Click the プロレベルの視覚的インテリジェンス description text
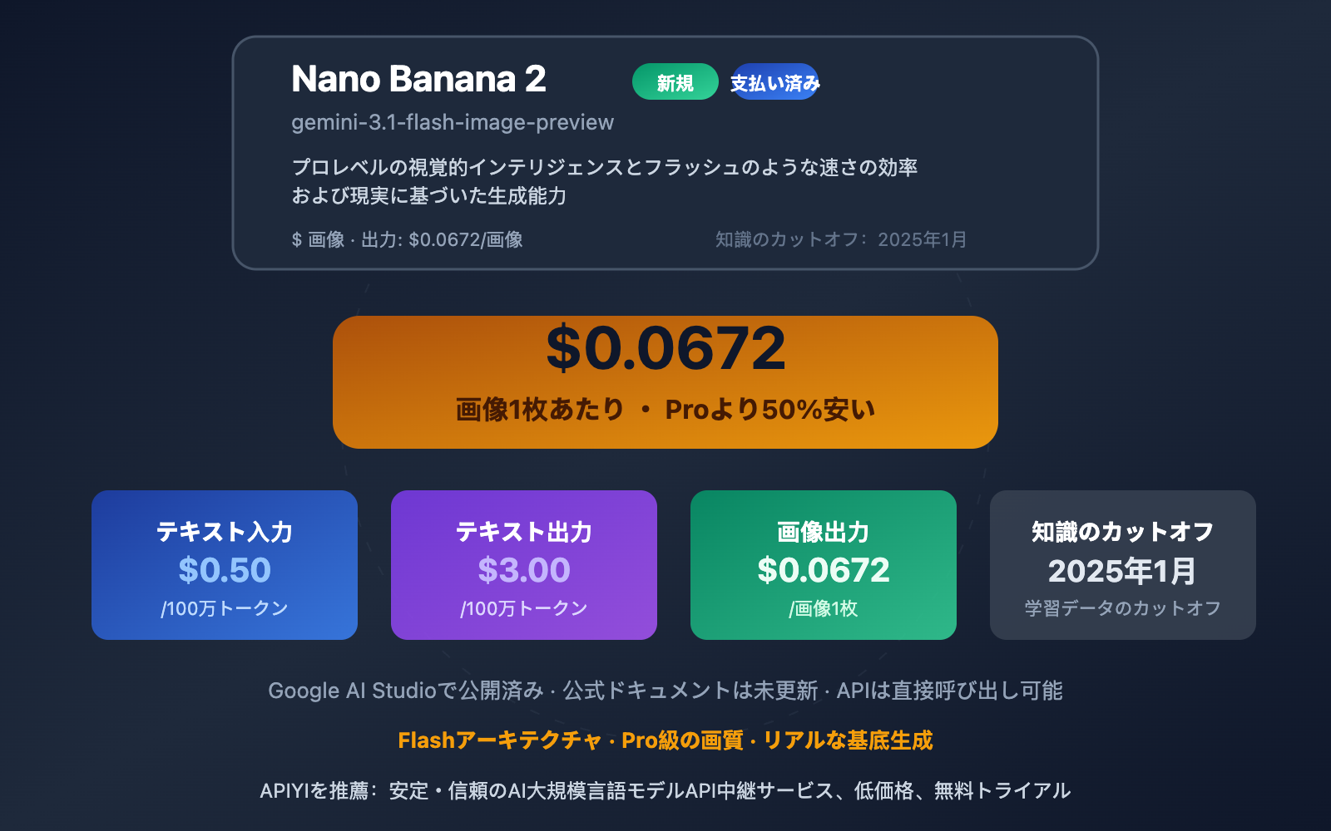Screen dimensions: 1331x831 click(x=604, y=181)
